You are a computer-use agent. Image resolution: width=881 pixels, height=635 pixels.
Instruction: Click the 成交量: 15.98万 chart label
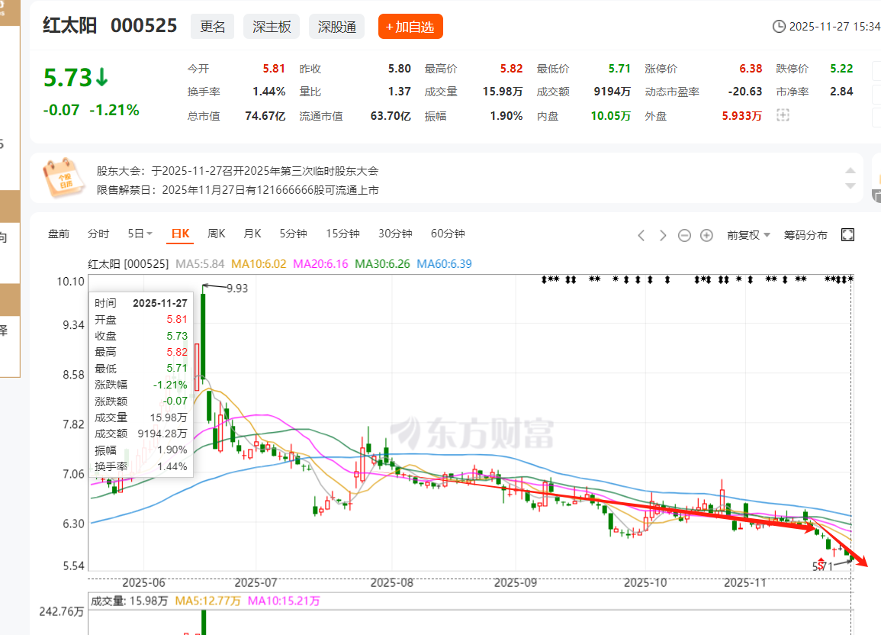tap(129, 601)
